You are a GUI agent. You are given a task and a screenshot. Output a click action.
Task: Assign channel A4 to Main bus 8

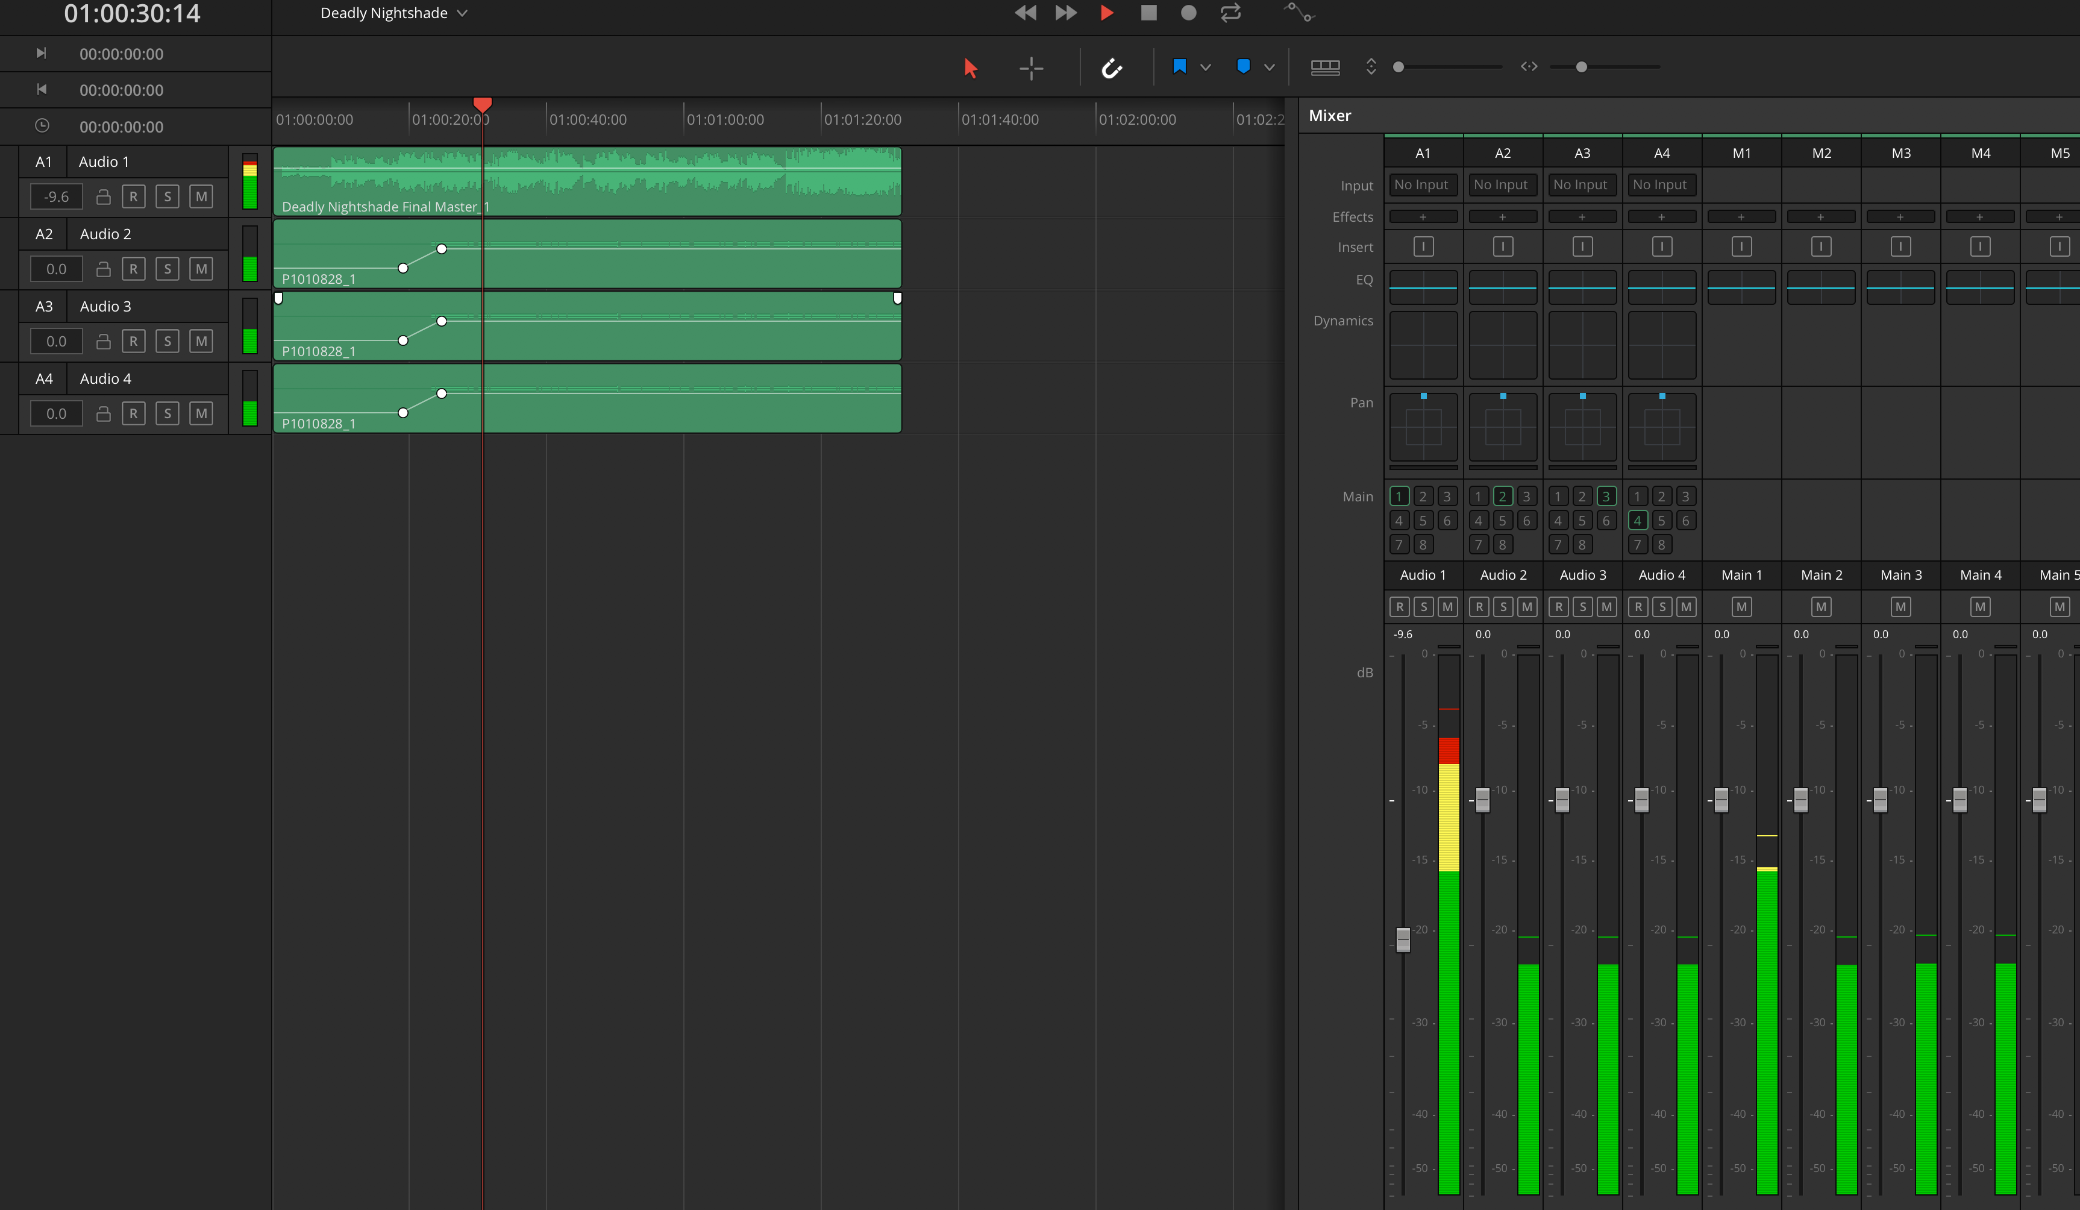point(1661,544)
